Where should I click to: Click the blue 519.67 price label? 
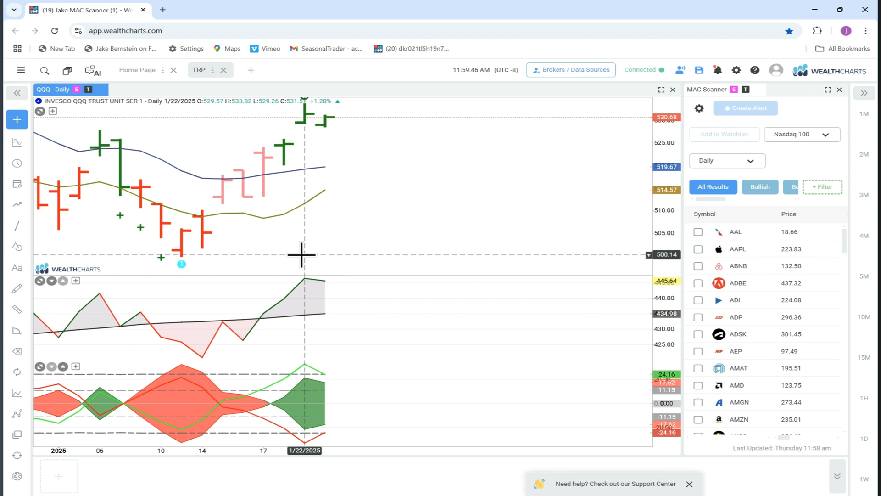point(666,167)
